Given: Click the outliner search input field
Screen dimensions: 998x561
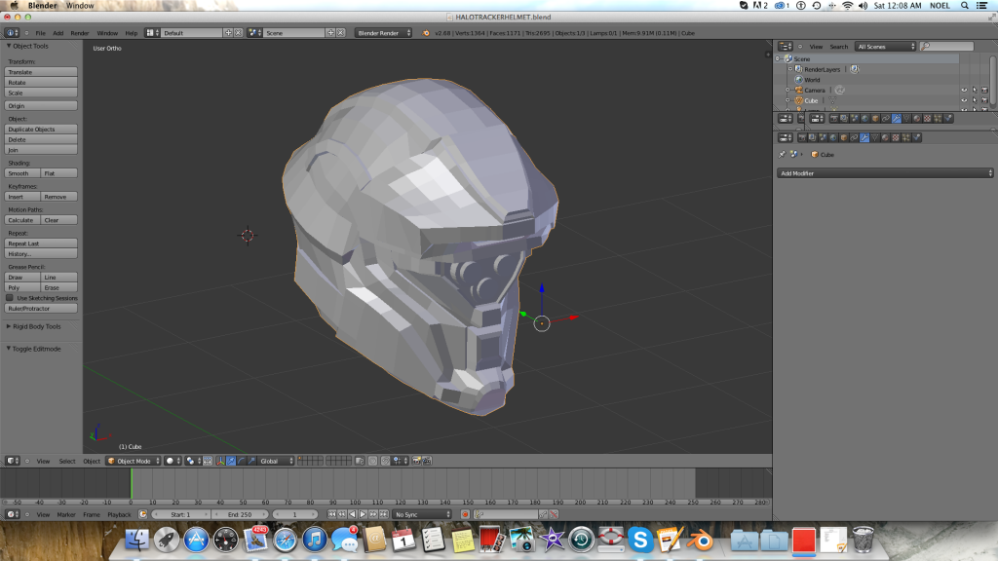Looking at the screenshot, I should pyautogui.click(x=946, y=47).
